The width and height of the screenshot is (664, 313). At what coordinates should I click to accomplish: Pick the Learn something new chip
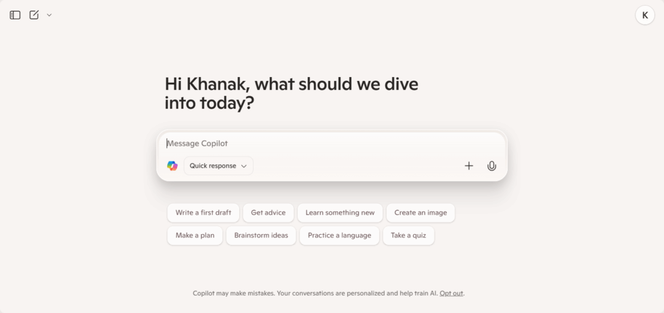coord(340,213)
